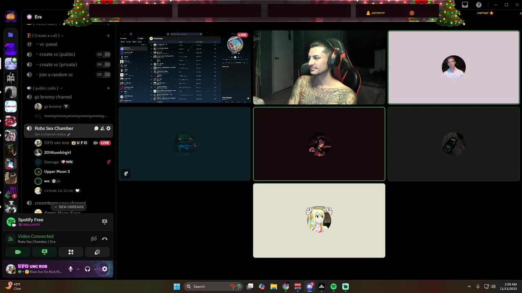Select user wo in voice member list
Screen dimensions: 522x293
coord(73,181)
